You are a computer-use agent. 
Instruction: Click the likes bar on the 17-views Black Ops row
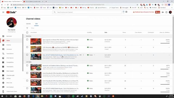[x=165, y=77]
